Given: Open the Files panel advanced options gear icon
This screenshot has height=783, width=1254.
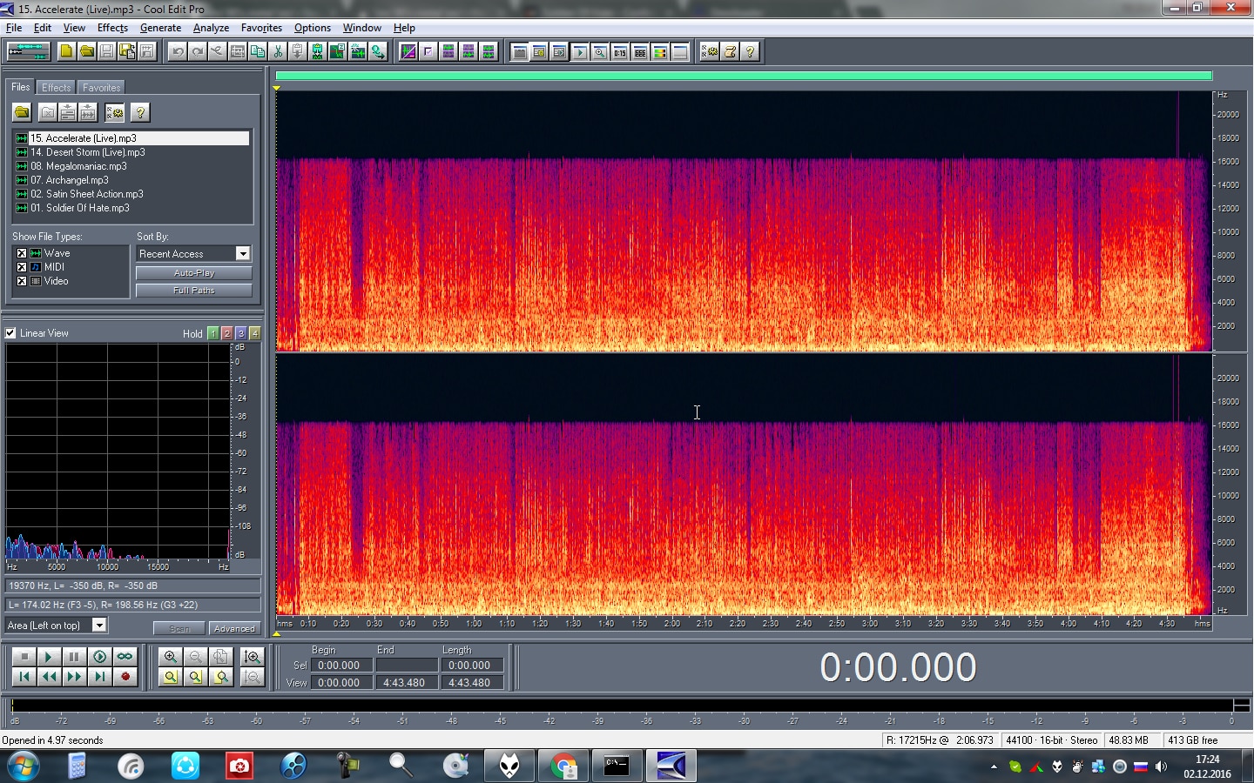Looking at the screenshot, I should [x=114, y=112].
